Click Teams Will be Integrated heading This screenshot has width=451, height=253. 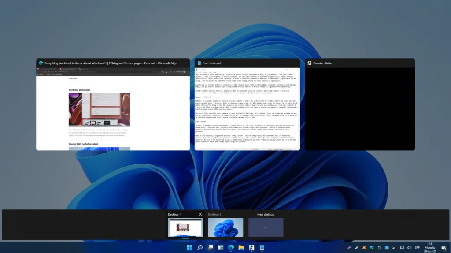[83, 144]
